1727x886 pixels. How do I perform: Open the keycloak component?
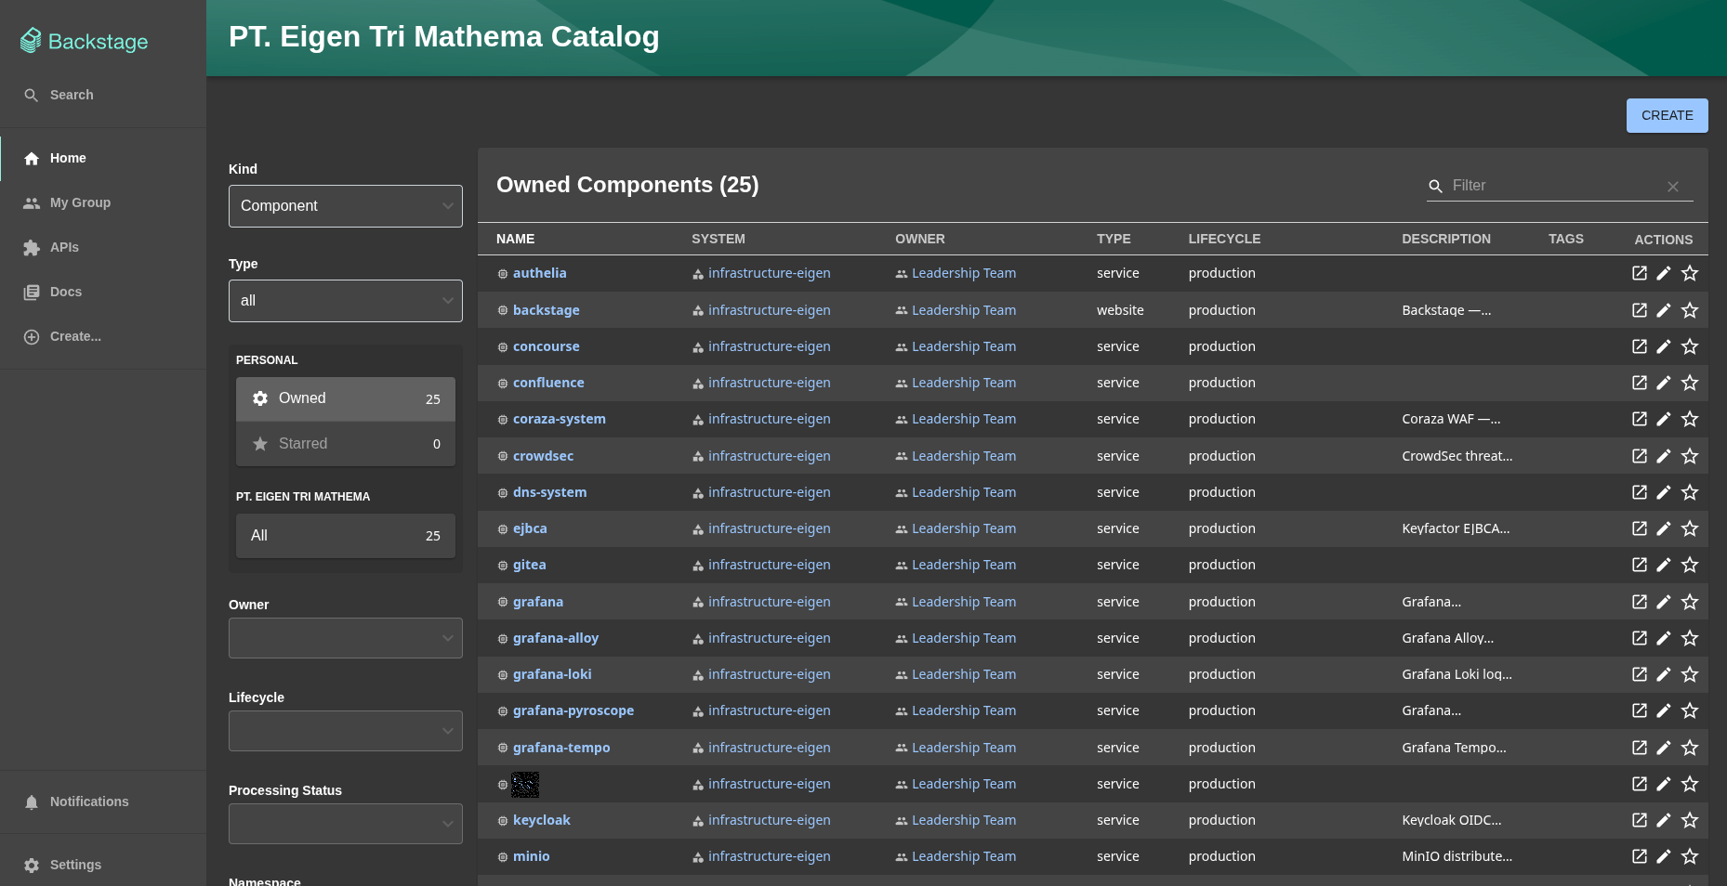pos(542,820)
